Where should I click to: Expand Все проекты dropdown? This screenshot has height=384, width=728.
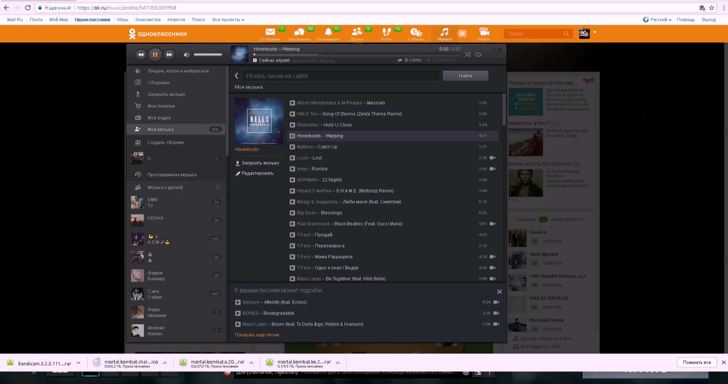point(228,20)
